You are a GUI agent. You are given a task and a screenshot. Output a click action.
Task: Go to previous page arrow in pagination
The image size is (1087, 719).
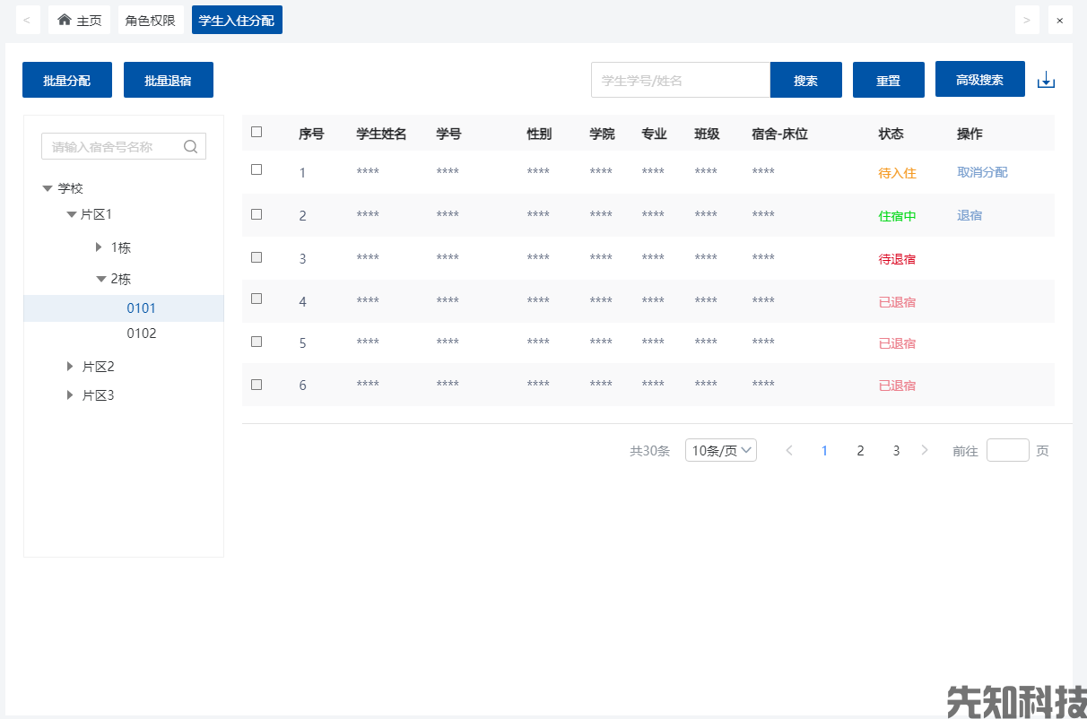click(x=789, y=450)
